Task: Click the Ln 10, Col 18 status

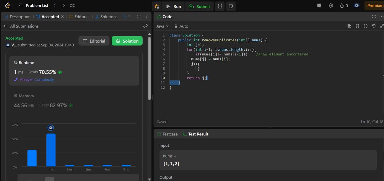Action: [x=372, y=122]
